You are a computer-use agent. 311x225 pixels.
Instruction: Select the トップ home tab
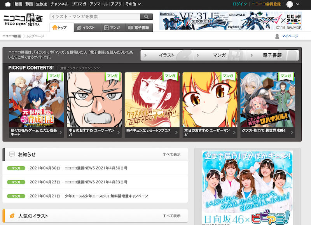62,28
